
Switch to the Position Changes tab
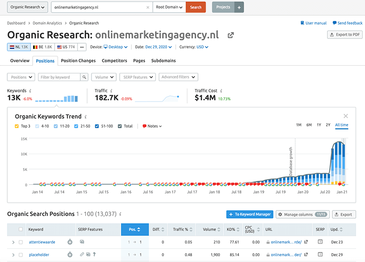click(x=78, y=61)
